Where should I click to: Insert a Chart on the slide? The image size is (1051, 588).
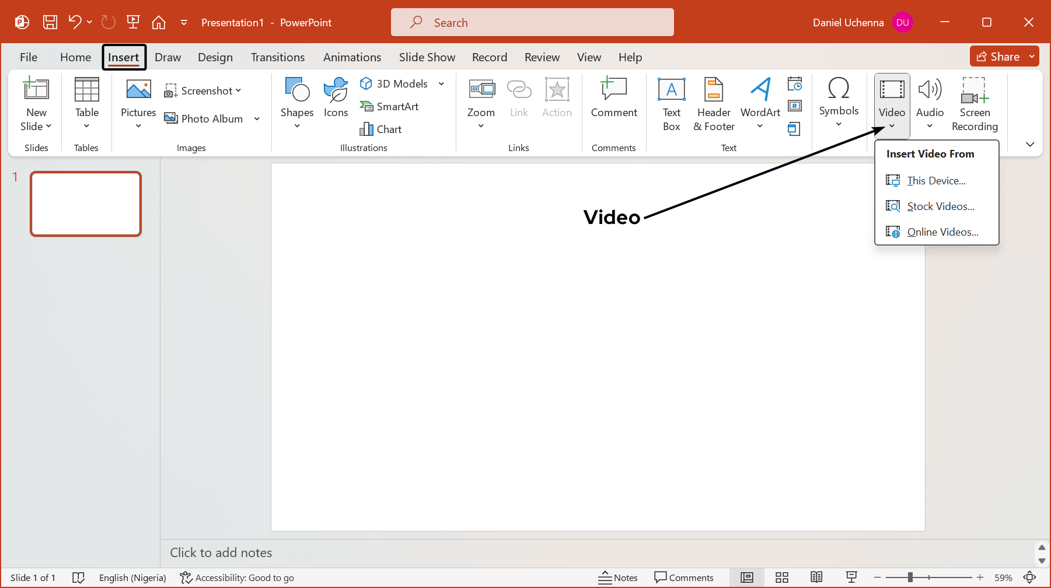[380, 129]
